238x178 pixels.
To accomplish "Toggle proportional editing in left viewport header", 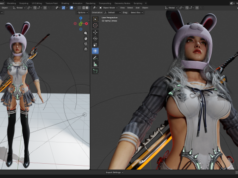I will coord(45,8).
